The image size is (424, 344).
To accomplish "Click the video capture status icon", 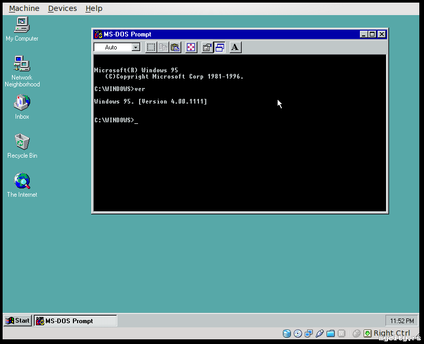I will point(342,334).
